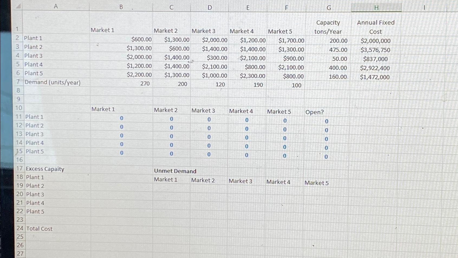Viewport: 458px width, 258px height.
Task: Click Plant 4 Market 4 cost $800.00
Action: tap(255, 67)
